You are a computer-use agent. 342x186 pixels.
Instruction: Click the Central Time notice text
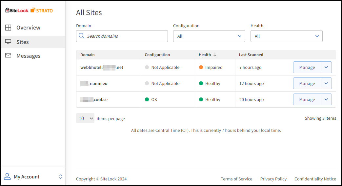tap(206, 130)
